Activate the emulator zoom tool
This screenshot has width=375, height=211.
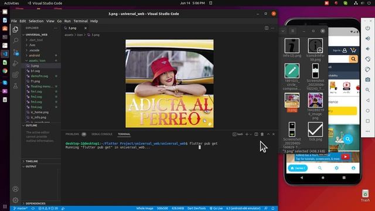click(x=367, y=90)
